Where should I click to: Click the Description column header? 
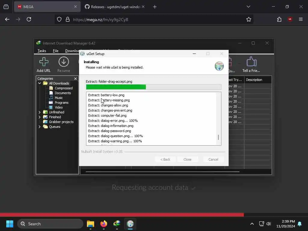click(x=258, y=80)
